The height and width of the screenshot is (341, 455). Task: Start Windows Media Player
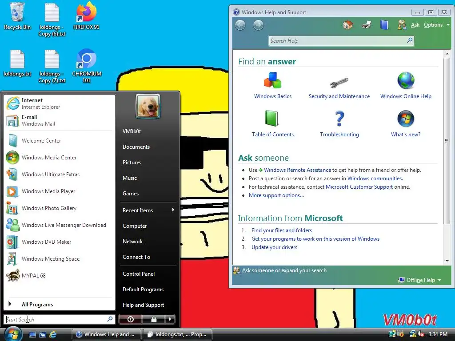(x=59, y=191)
